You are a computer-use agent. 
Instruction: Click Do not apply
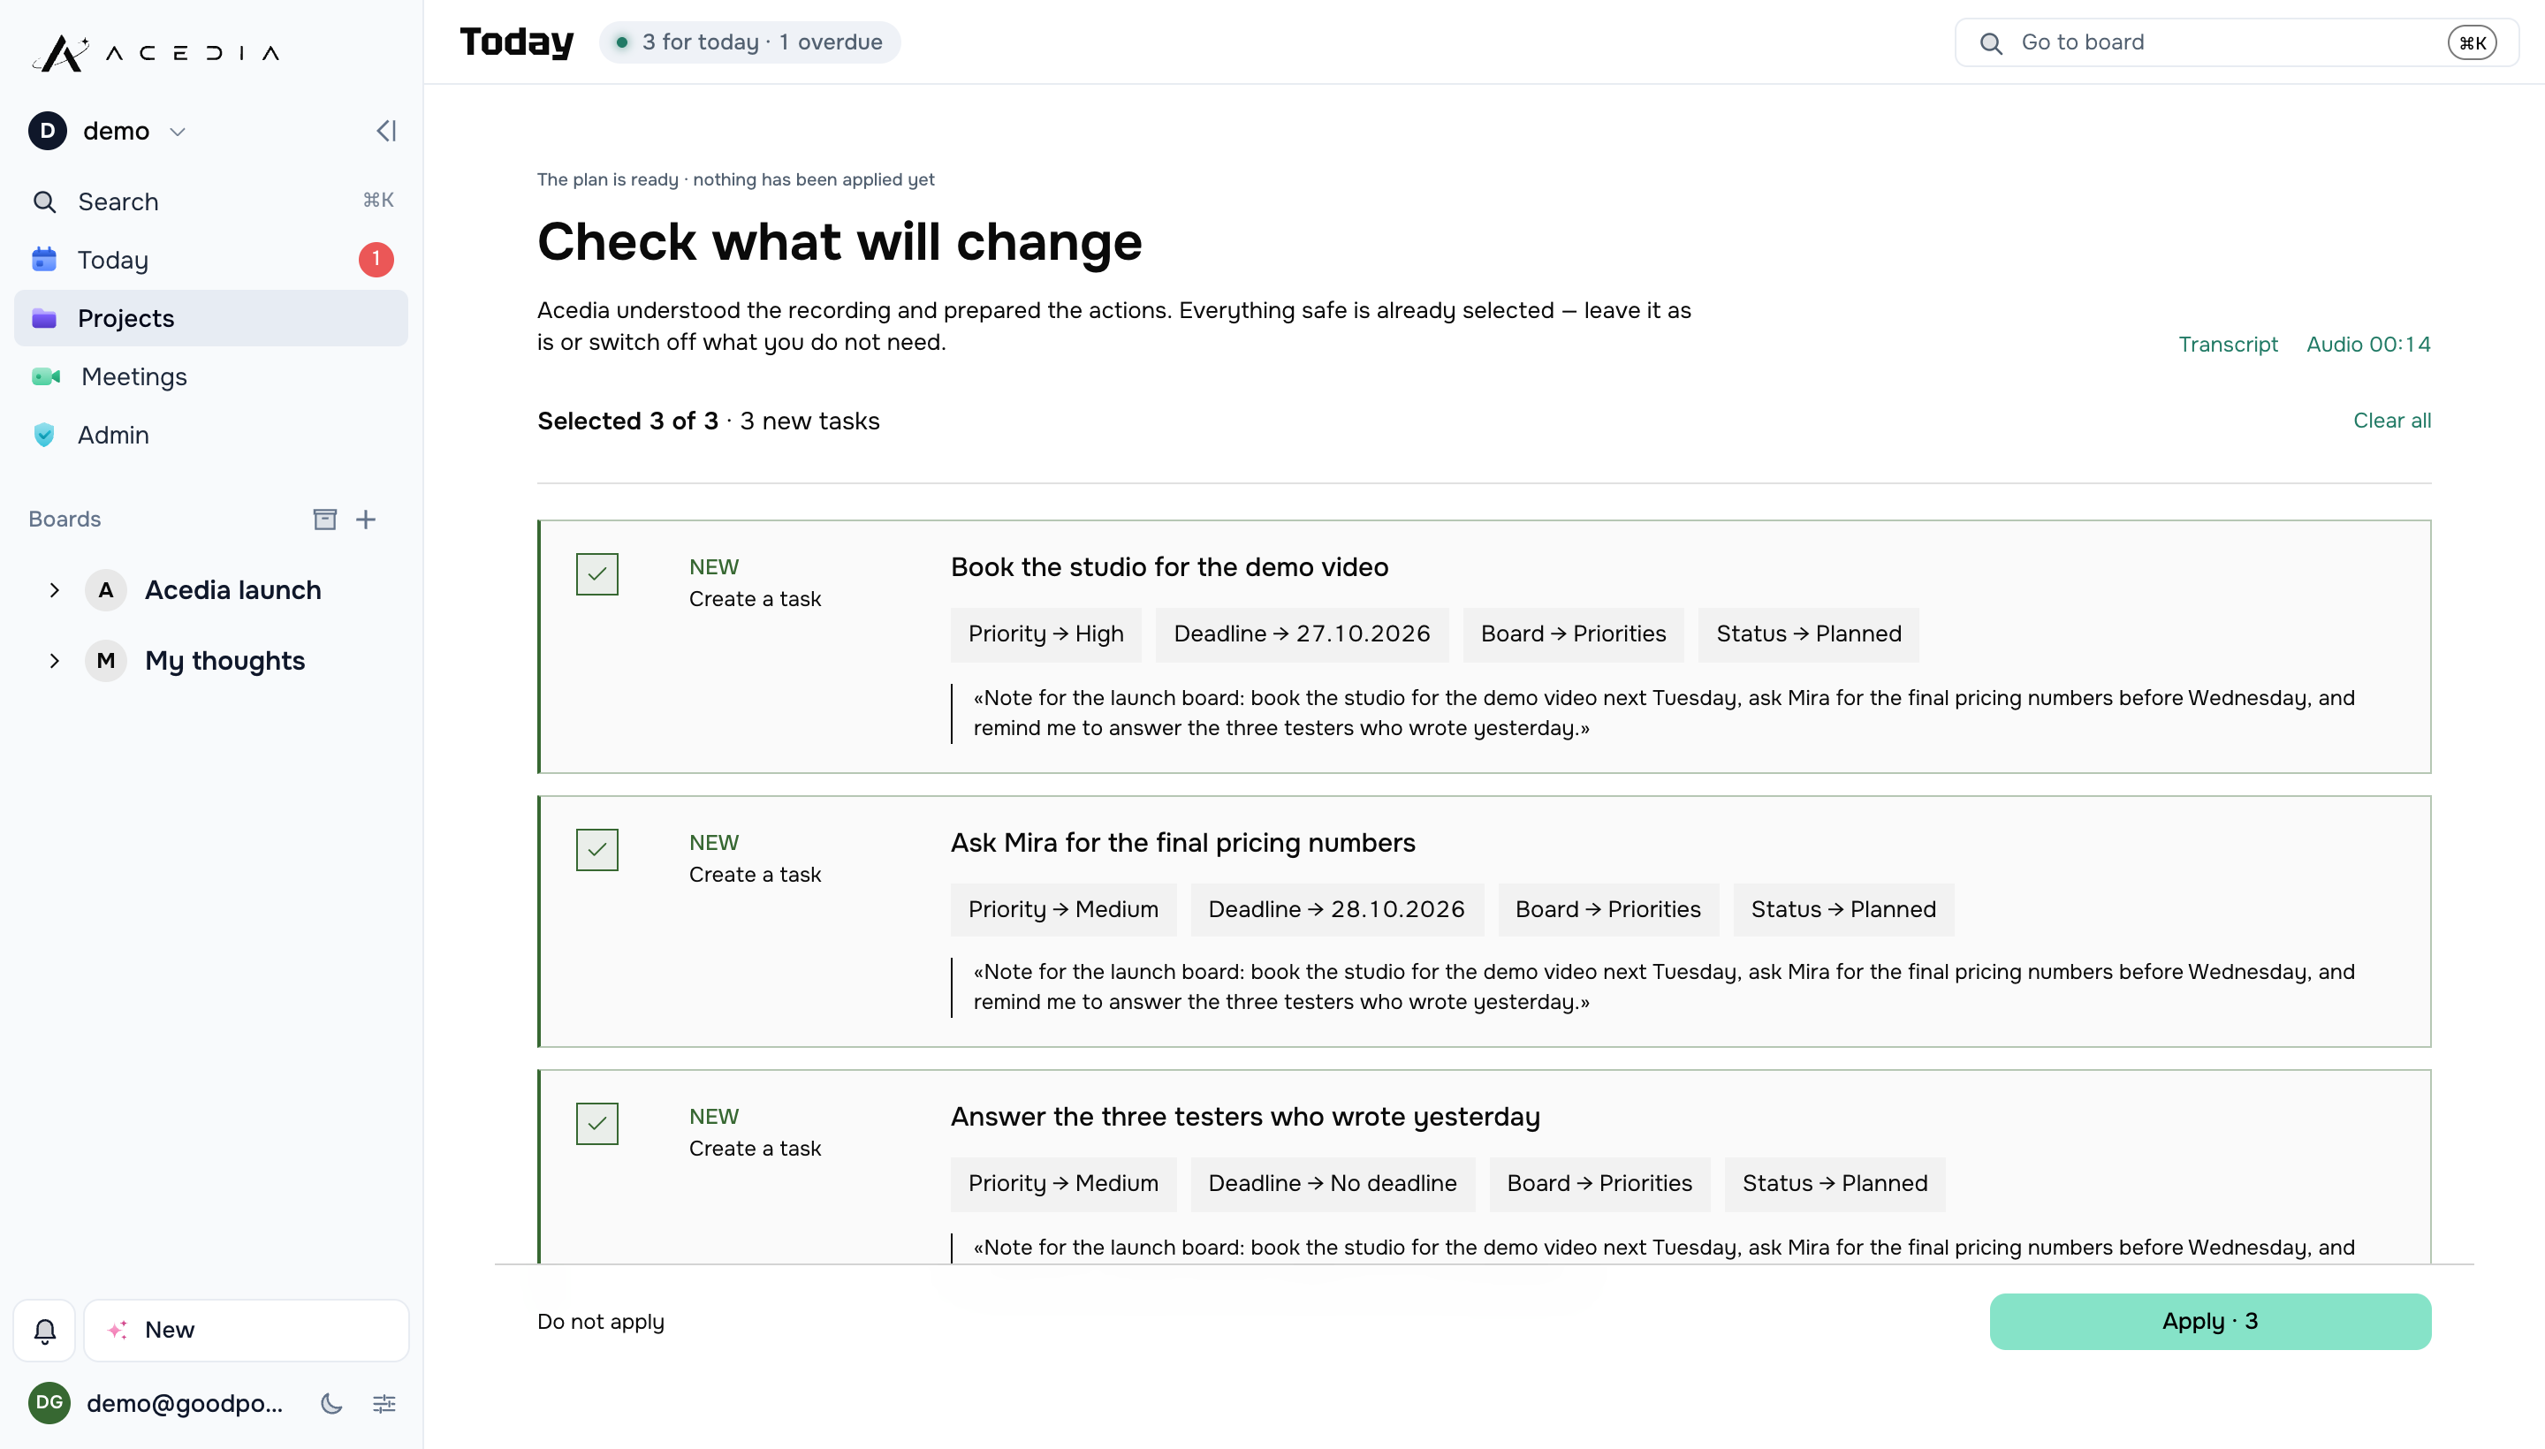point(601,1322)
